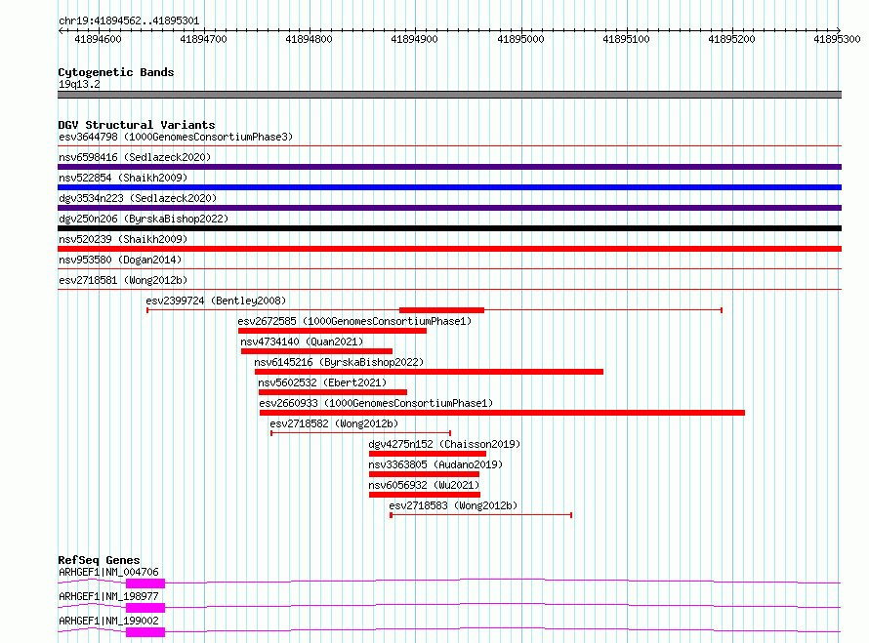Click the nsv3363805 (Audano2019) red bar
869x643 pixels.
[x=424, y=474]
